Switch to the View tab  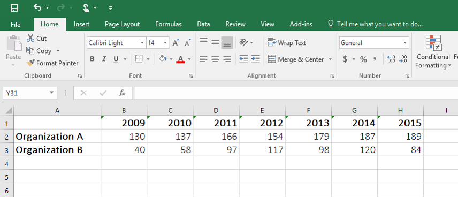click(x=268, y=24)
